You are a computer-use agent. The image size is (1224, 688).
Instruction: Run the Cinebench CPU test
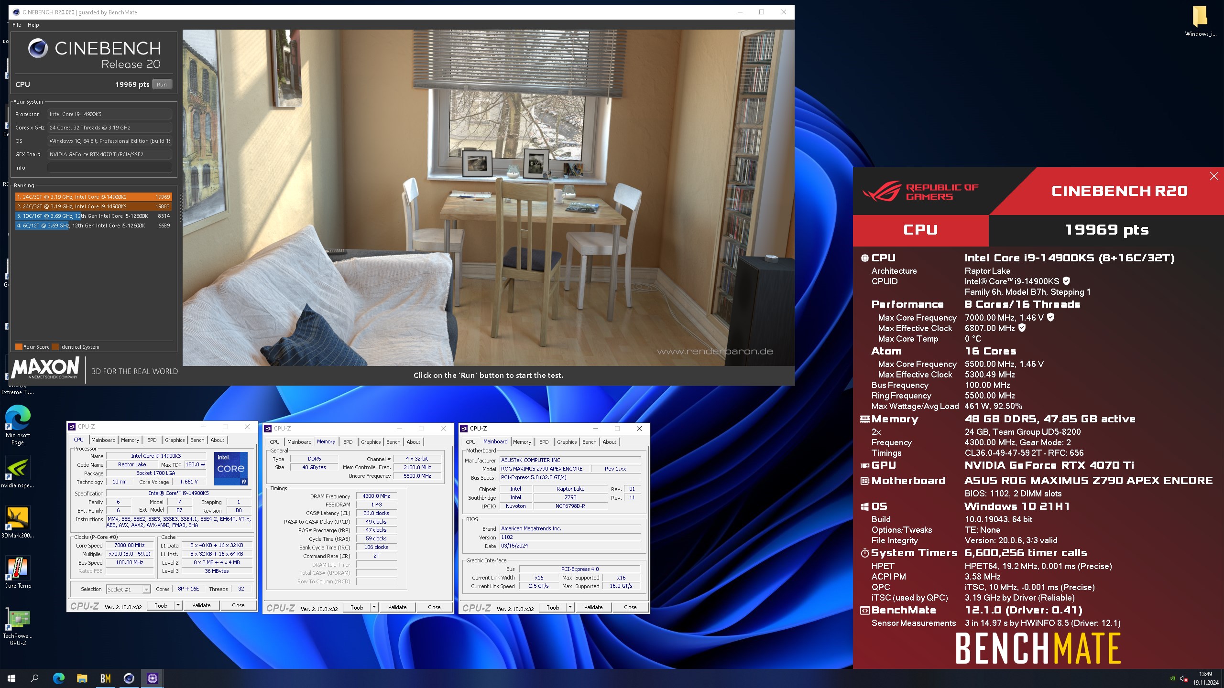(x=162, y=85)
